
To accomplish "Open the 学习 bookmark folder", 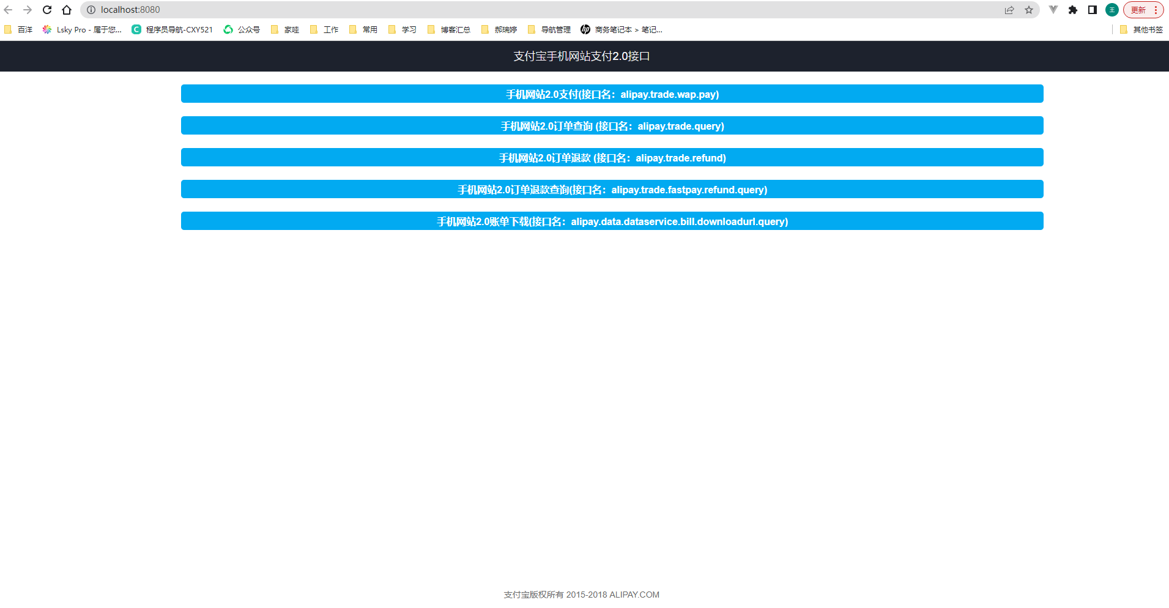I will 403,29.
